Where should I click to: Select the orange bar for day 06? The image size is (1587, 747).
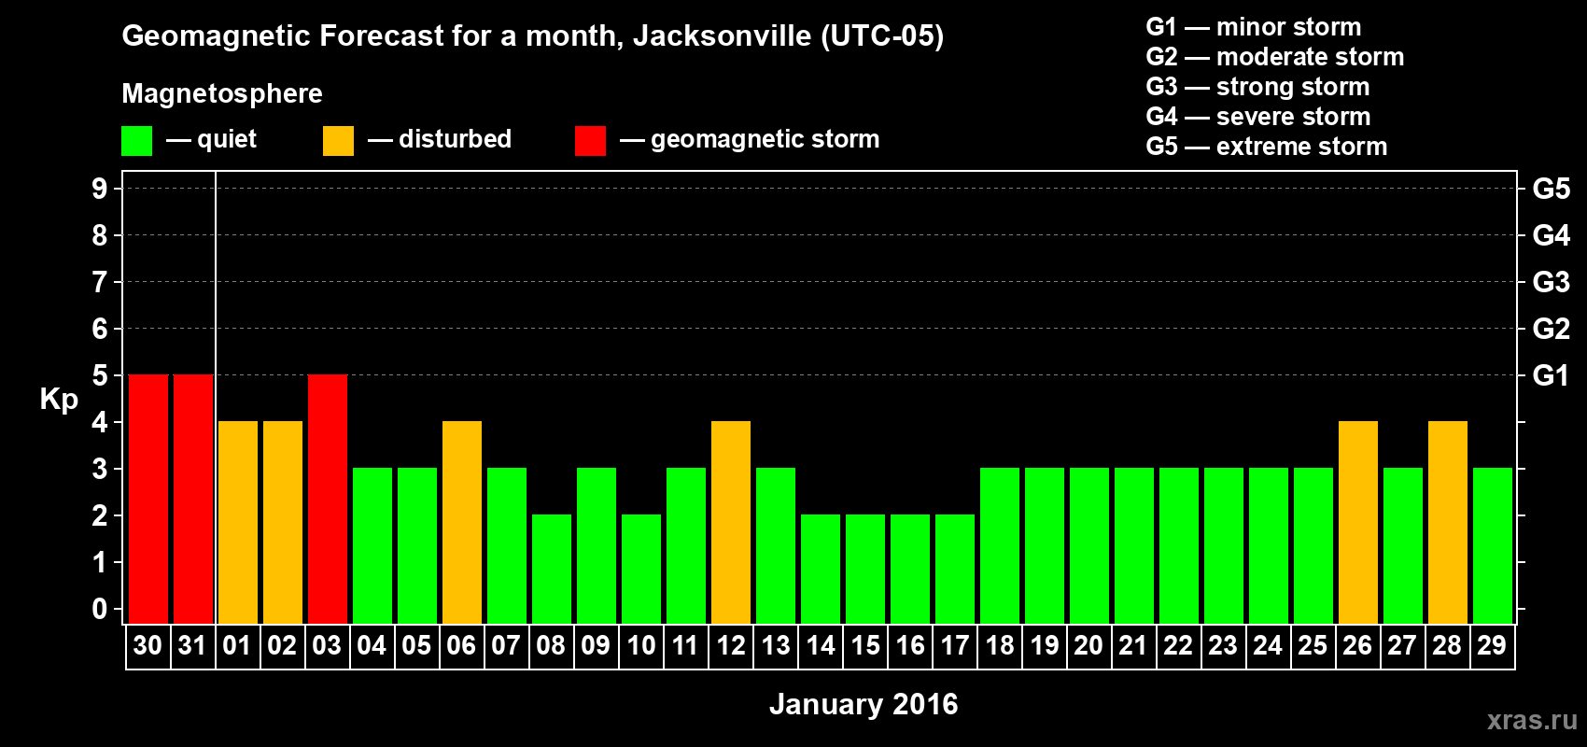tap(462, 523)
